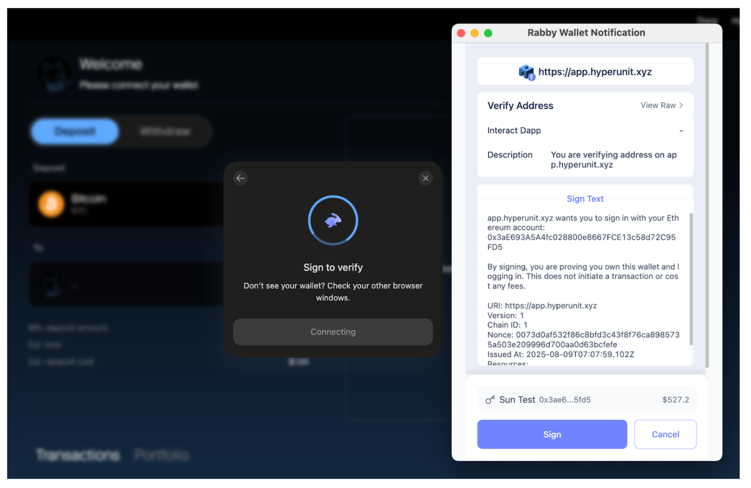The width and height of the screenshot is (751, 488).
Task: Click the disabled Connecting button
Action: tap(333, 332)
